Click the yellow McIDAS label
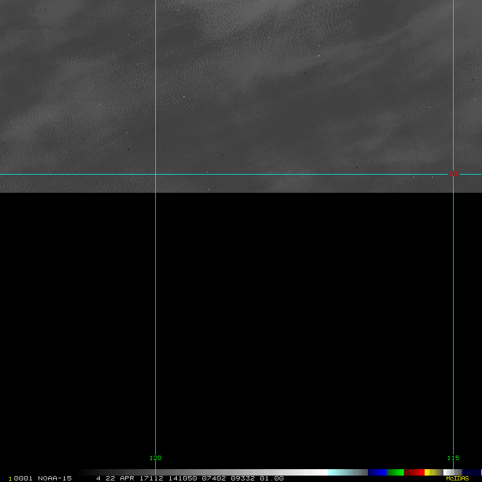Image resolution: width=482 pixels, height=482 pixels. (x=457, y=478)
